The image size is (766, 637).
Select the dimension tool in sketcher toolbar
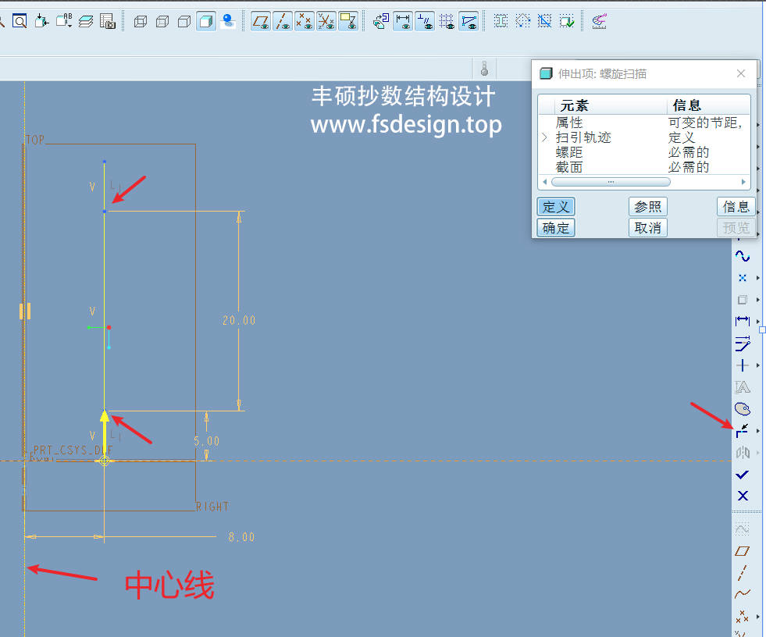[743, 321]
